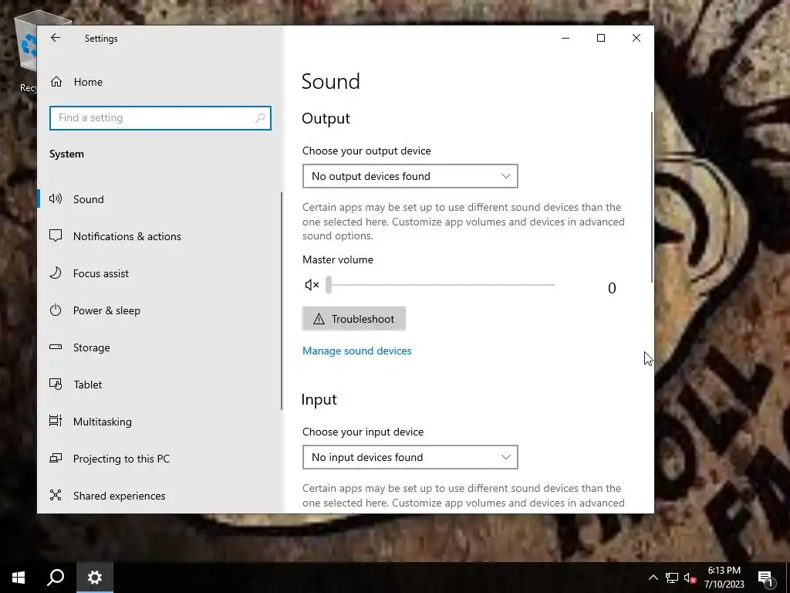Click the Shared experiences icon

[x=56, y=495]
